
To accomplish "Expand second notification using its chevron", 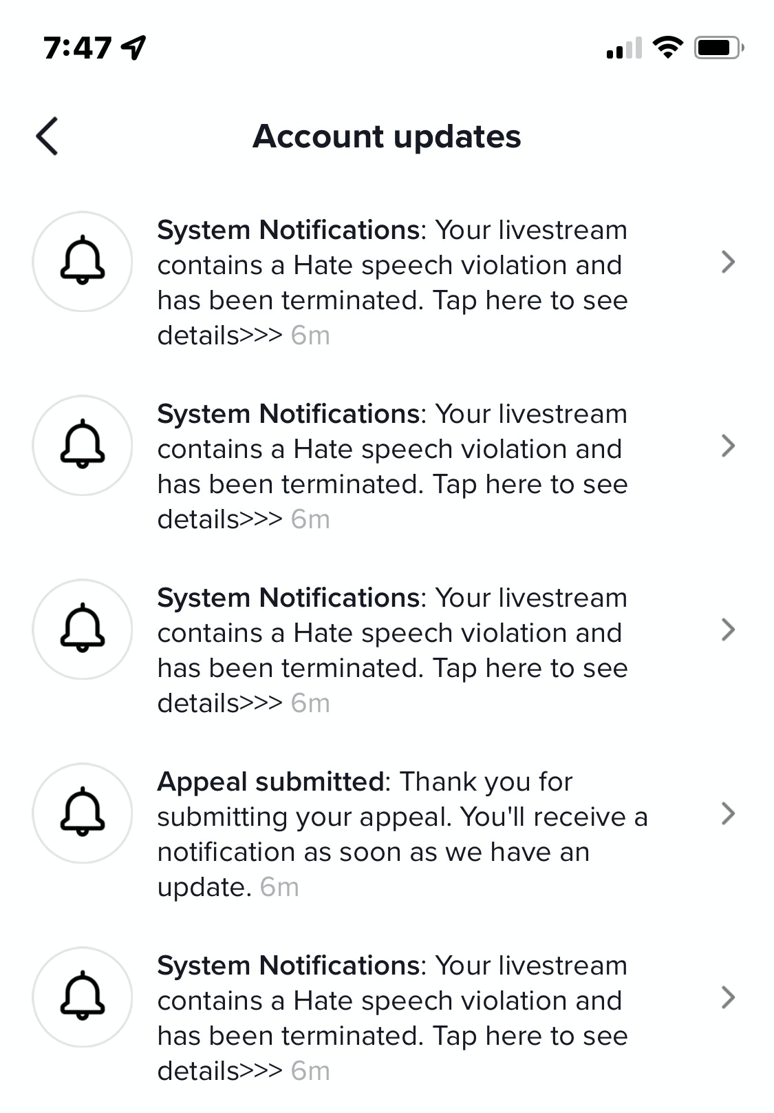I will [x=728, y=446].
